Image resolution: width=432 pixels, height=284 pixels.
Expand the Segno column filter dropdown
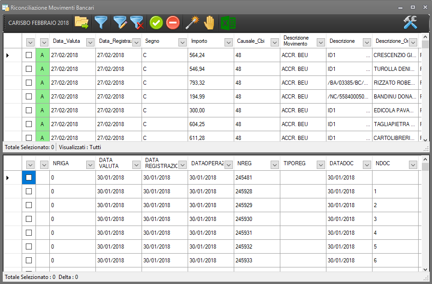pos(183,42)
